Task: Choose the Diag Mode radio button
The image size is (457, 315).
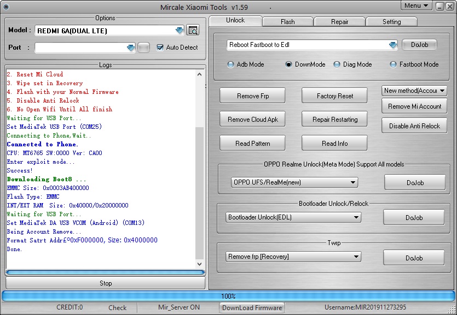Action: point(337,64)
